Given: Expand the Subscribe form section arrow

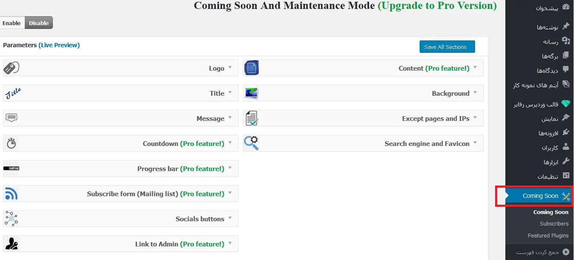Looking at the screenshot, I should coord(230,193).
